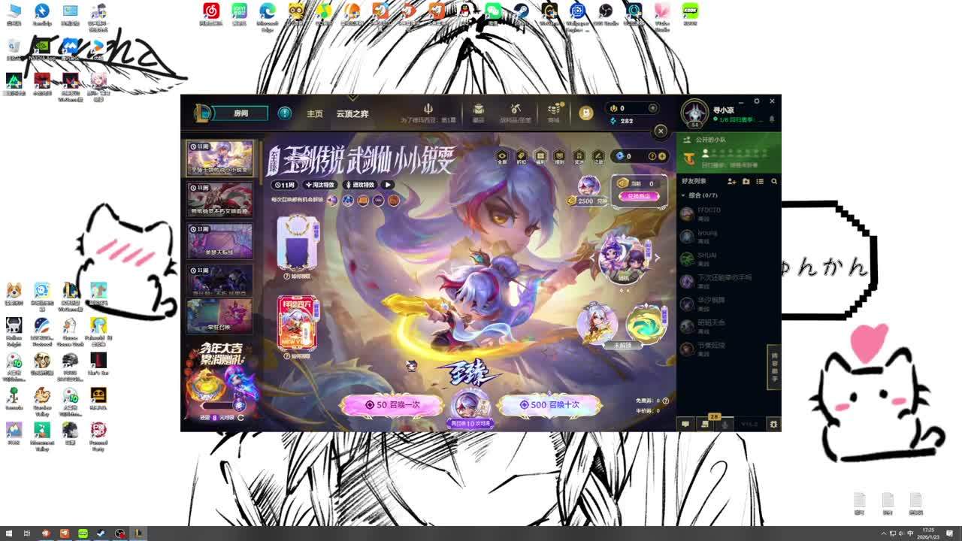This screenshot has width=962, height=541.
Task: Open the 房间 lobby button
Action: pyautogui.click(x=240, y=113)
